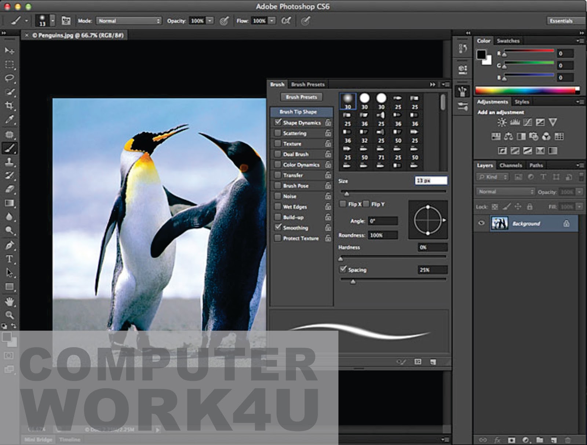The image size is (587, 445).
Task: Select the History Brush tool
Action: 10,176
